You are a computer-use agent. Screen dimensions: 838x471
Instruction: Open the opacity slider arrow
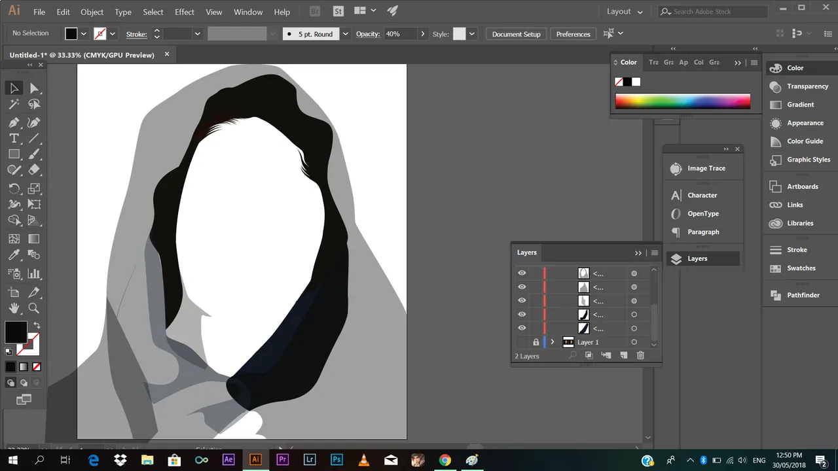pos(422,34)
